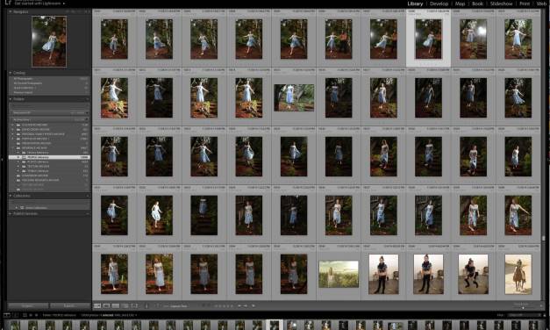Switch to Loupe view in toolbar

click(106, 306)
